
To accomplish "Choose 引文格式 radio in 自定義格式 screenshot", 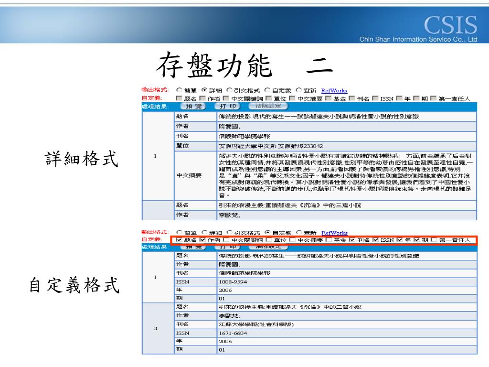I will pyautogui.click(x=230, y=233).
